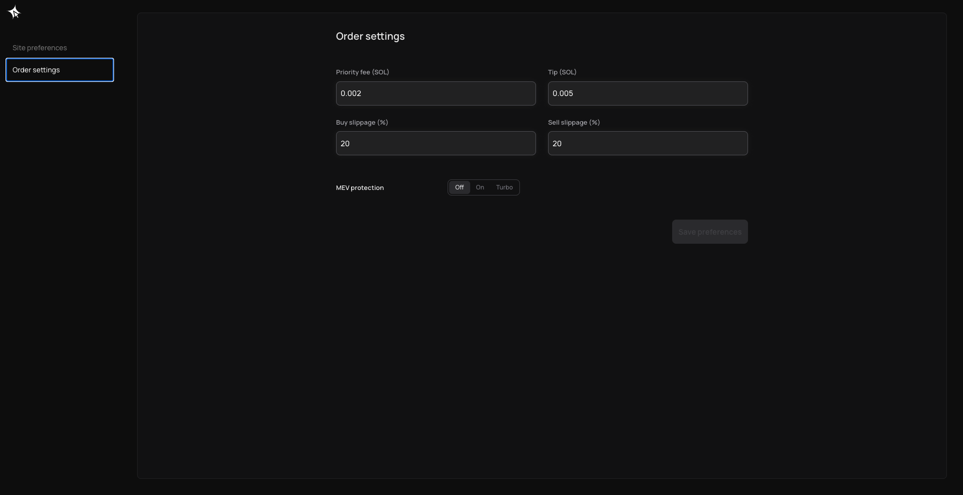Click the MEV protection label text
The height and width of the screenshot is (495, 963).
tap(360, 188)
